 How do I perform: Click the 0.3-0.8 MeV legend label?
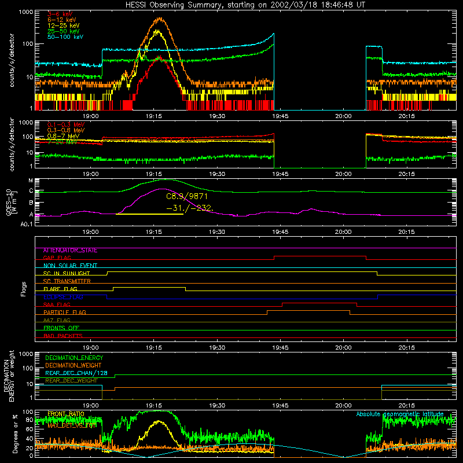point(66,130)
